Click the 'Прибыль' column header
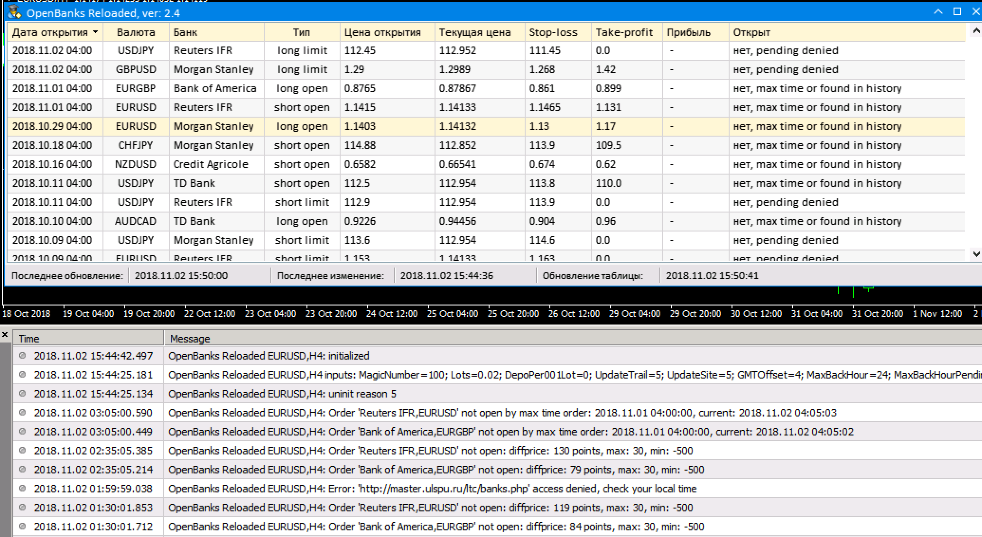The width and height of the screenshot is (982, 537). coord(695,32)
